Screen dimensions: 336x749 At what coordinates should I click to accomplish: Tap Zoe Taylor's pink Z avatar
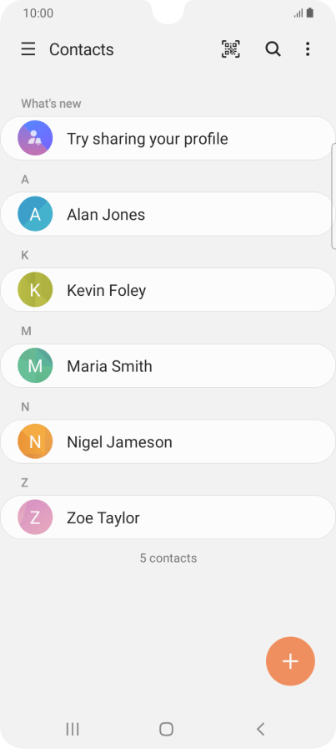[x=35, y=517]
